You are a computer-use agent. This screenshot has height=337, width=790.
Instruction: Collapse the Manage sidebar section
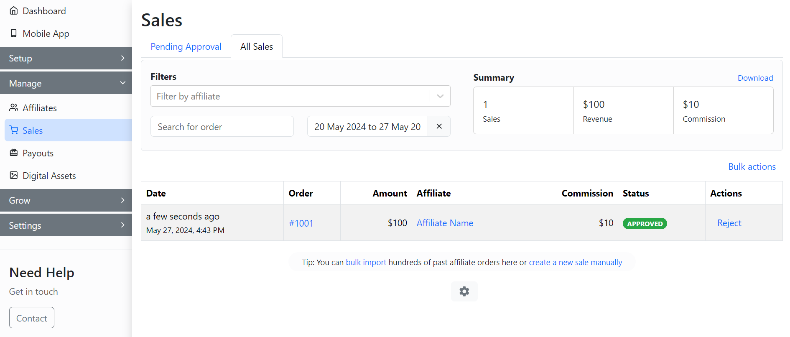[66, 83]
